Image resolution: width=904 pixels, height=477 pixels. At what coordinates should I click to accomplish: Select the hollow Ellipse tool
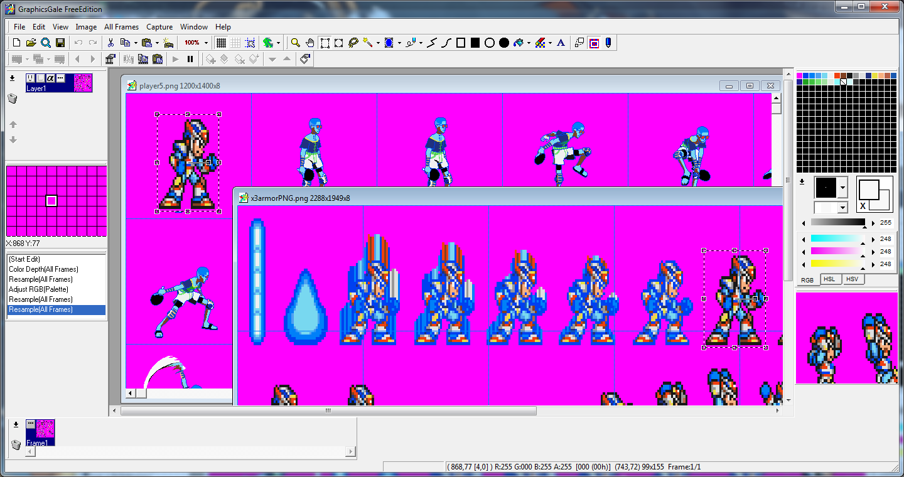pos(490,43)
